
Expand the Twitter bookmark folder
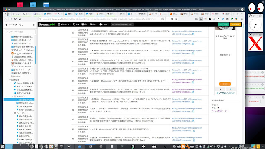pyautogui.click(x=10, y=77)
